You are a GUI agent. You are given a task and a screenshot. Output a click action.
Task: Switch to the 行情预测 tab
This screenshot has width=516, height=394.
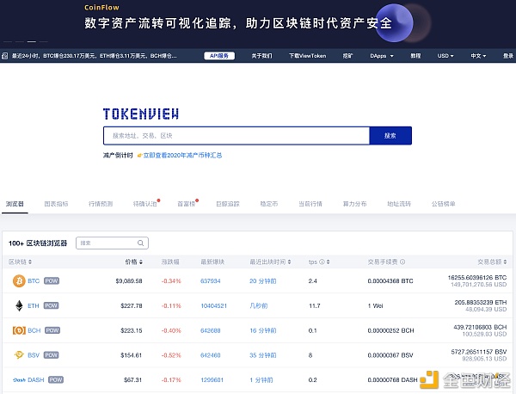click(101, 204)
